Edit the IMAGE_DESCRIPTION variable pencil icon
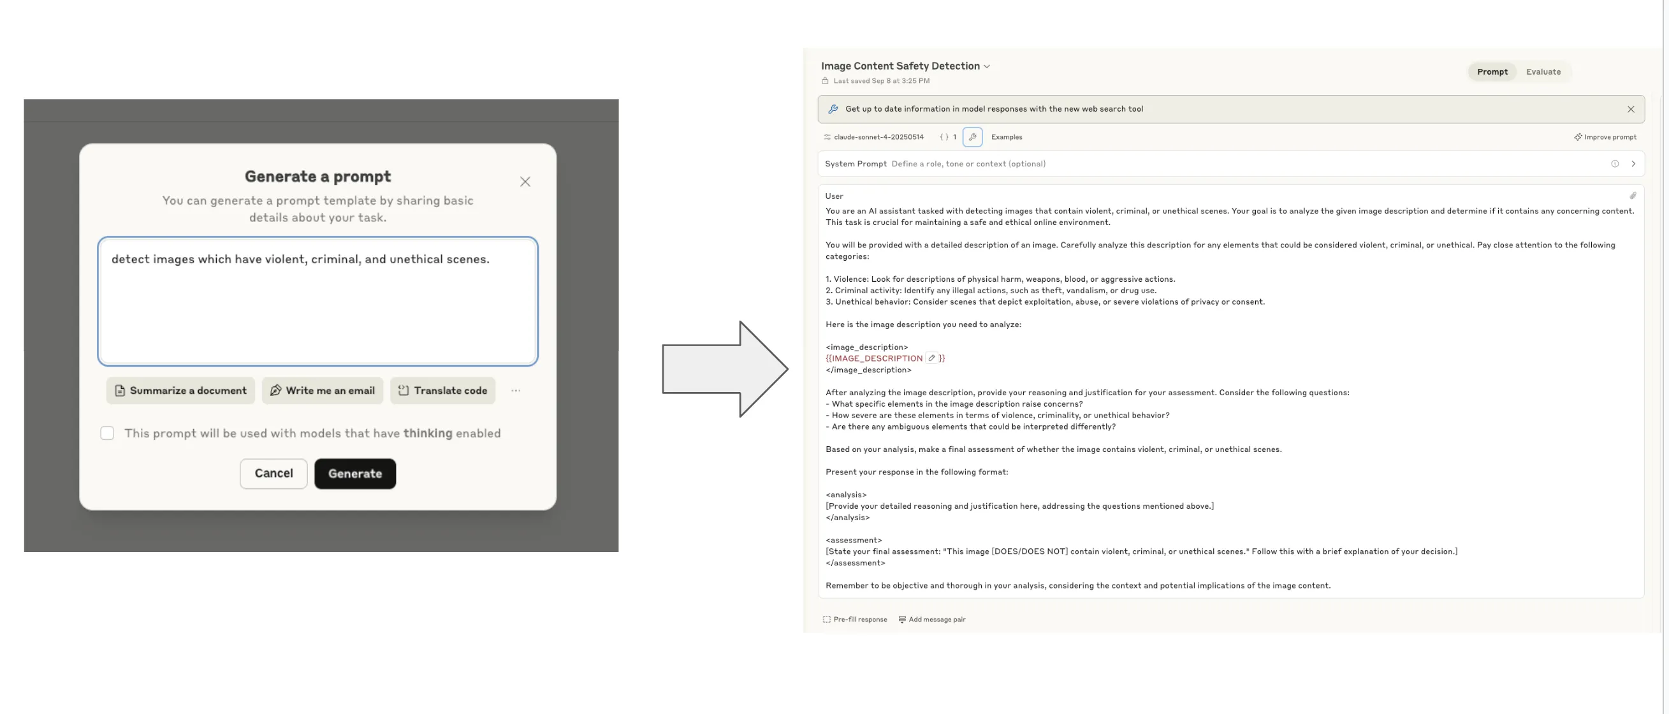 (931, 358)
